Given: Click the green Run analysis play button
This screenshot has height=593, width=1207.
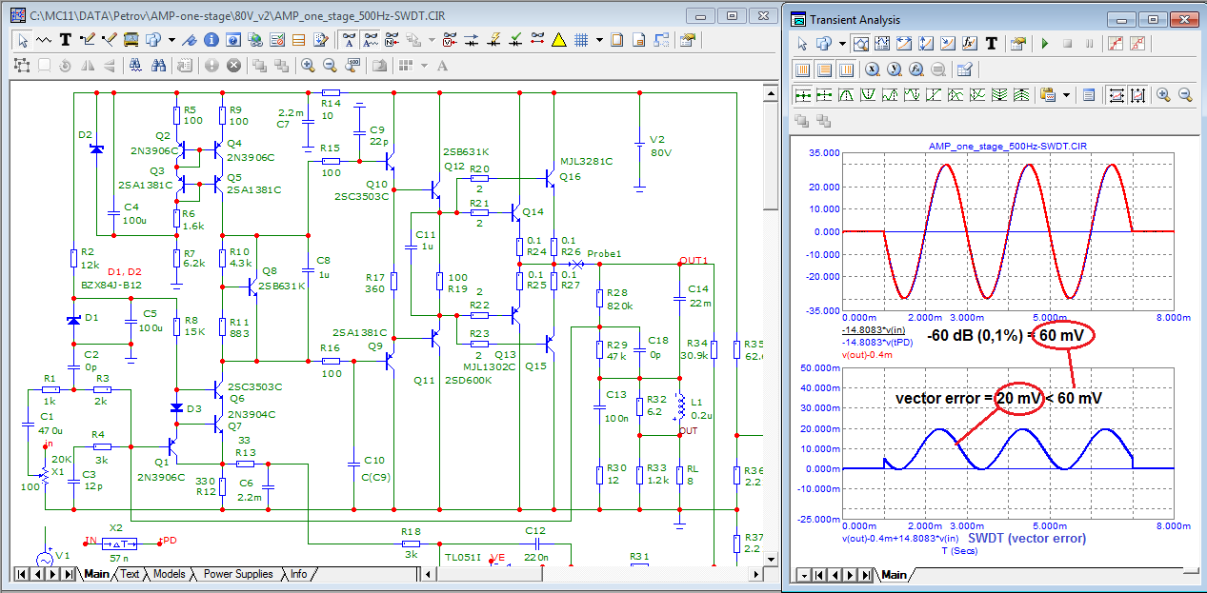Looking at the screenshot, I should point(1044,44).
